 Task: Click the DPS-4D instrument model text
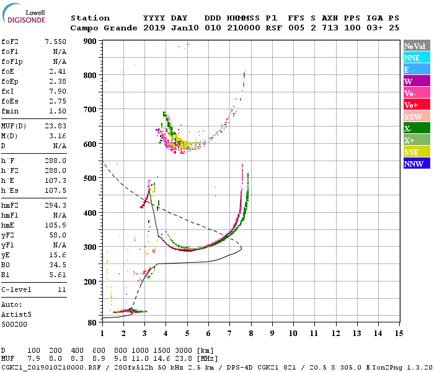click(240, 367)
